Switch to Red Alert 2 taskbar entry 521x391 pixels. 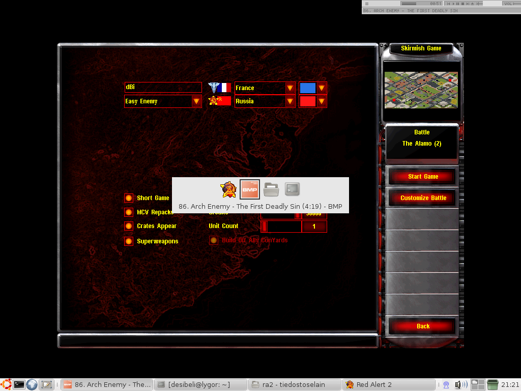coord(389,385)
